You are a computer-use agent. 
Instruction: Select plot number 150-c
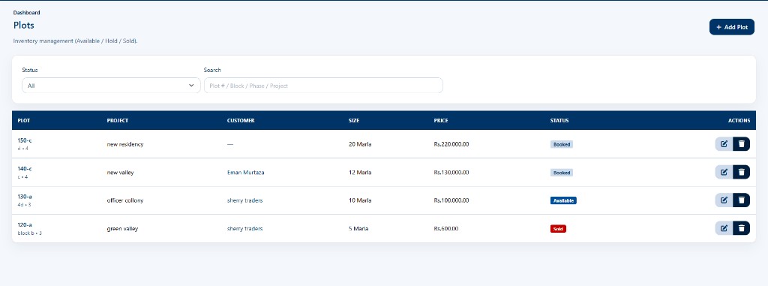[x=25, y=140]
